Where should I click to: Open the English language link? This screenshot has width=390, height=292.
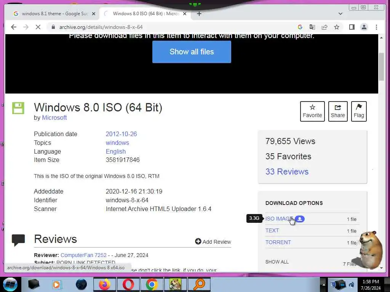116,151
